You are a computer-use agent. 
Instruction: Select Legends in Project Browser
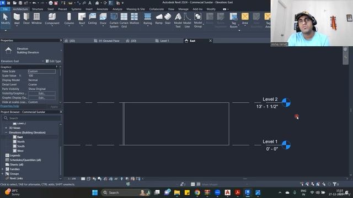15,155
